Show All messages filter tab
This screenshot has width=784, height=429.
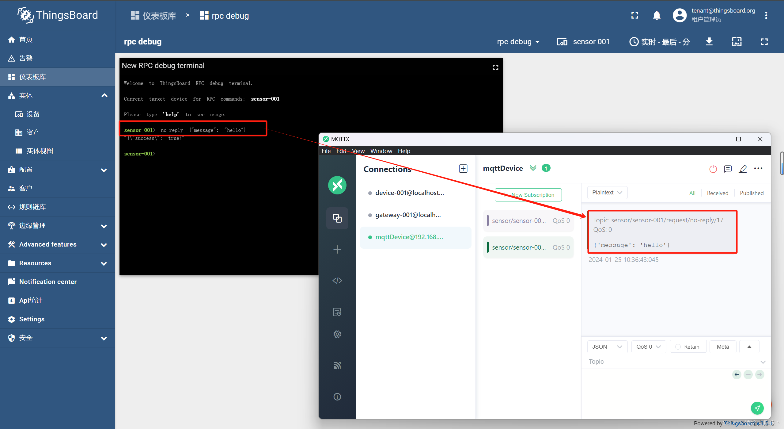click(692, 193)
